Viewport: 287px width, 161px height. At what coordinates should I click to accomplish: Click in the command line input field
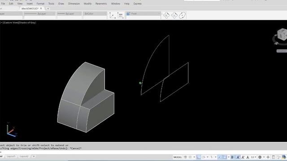[143, 152]
